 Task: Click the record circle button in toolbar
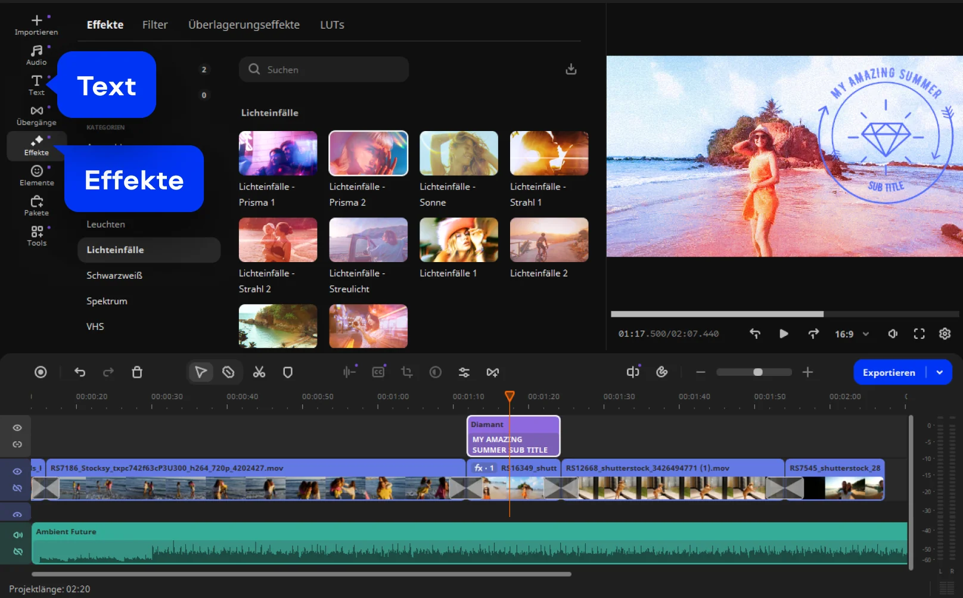41,372
